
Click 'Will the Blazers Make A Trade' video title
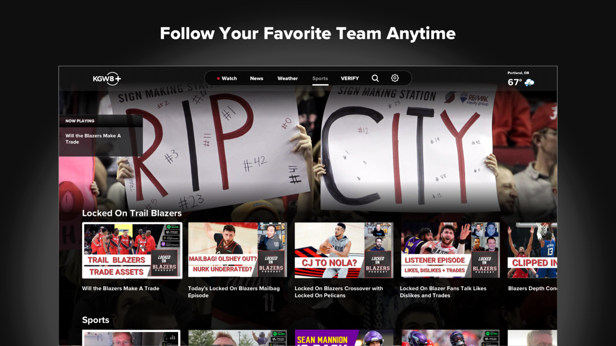[121, 288]
